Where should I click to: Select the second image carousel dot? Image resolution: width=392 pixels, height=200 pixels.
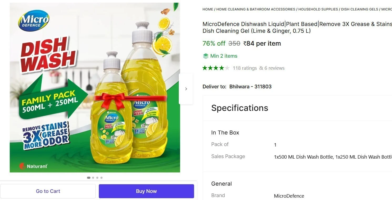point(93,178)
